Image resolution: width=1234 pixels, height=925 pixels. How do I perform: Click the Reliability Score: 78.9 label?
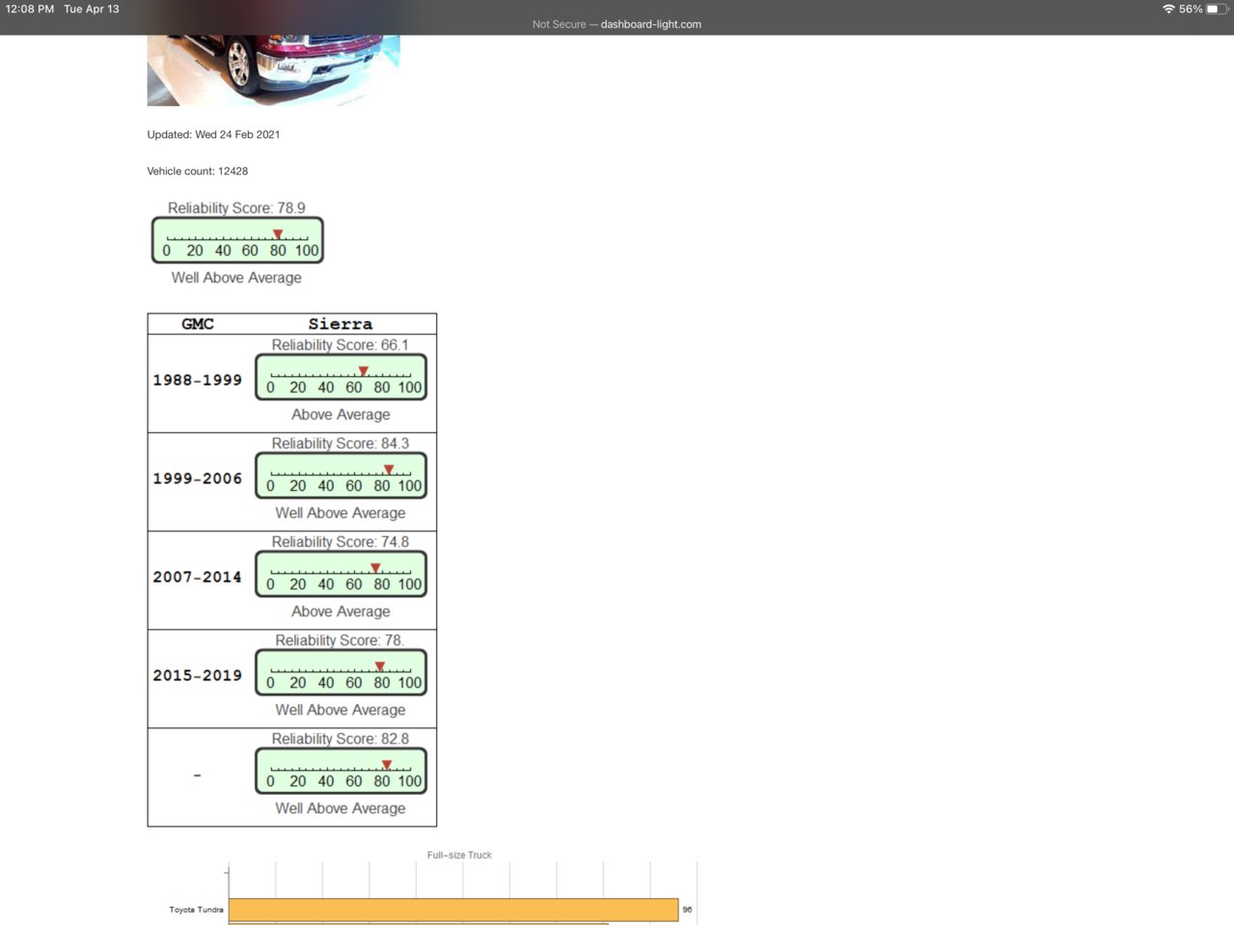tap(236, 207)
